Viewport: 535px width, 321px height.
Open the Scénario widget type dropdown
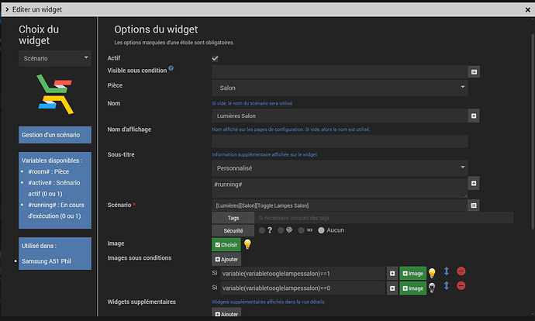pyautogui.click(x=54, y=57)
